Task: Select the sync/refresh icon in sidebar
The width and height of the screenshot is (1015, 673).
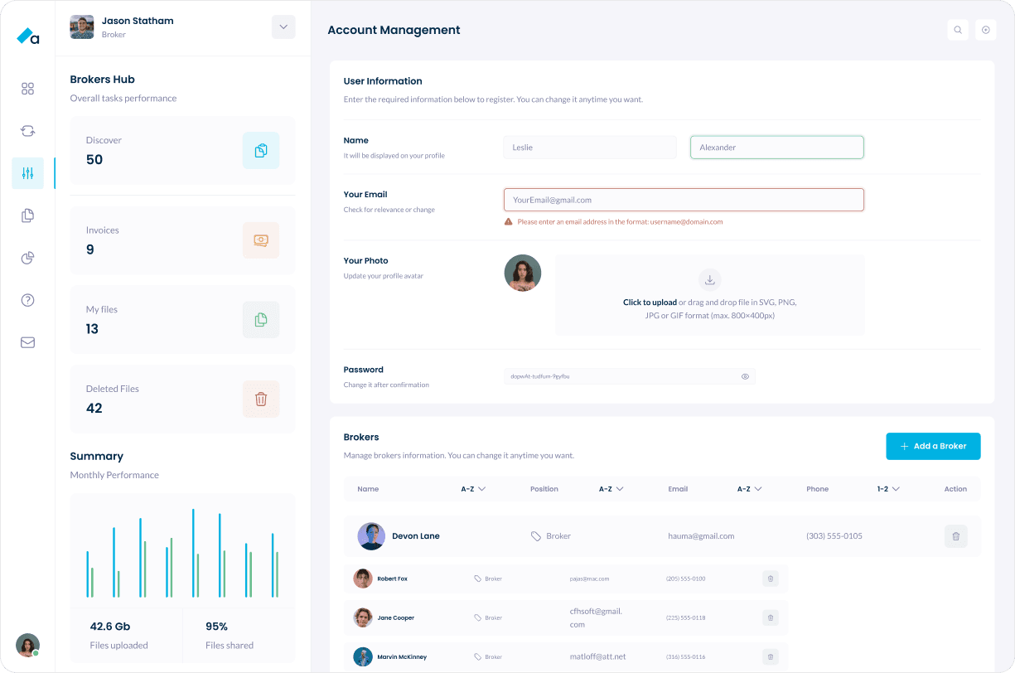Action: [x=27, y=131]
